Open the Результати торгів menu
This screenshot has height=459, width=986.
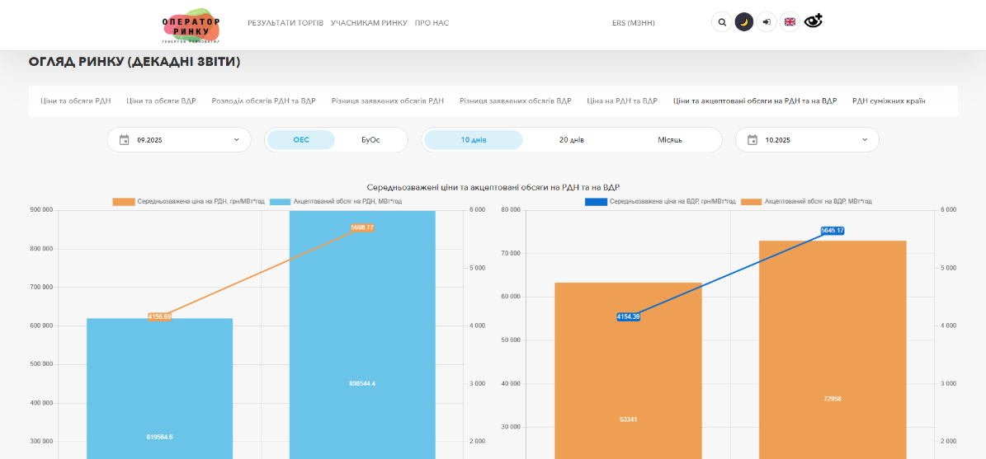285,23
